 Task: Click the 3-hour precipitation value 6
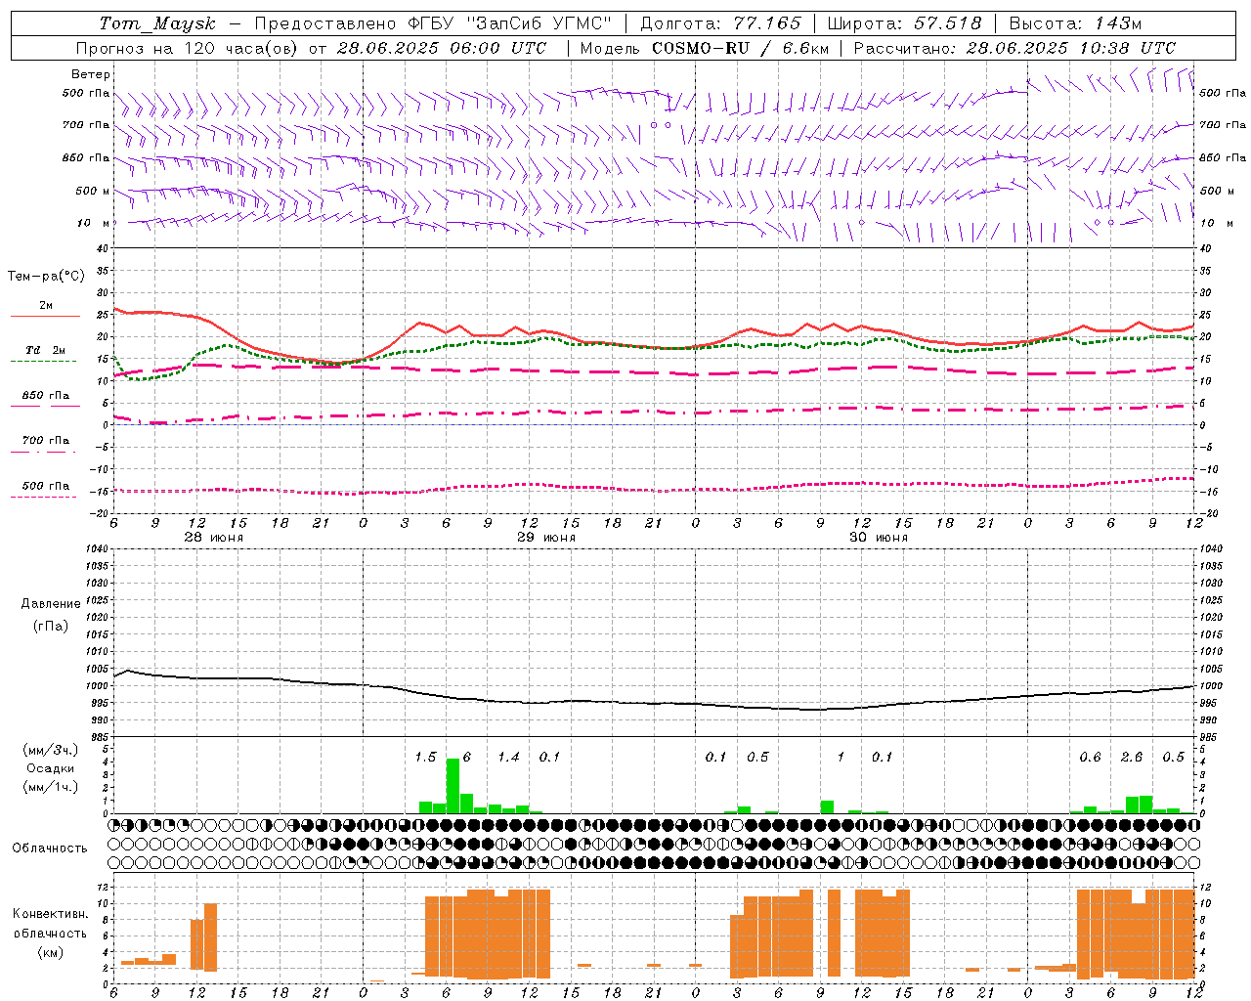[467, 758]
